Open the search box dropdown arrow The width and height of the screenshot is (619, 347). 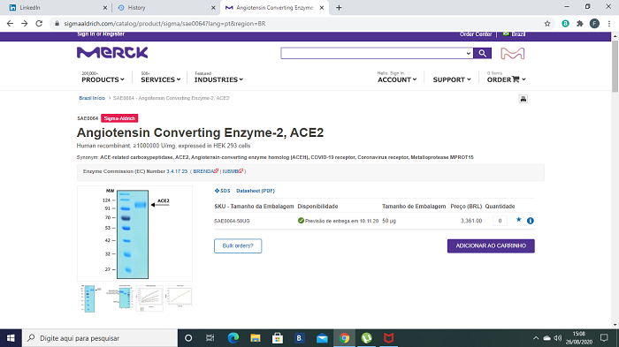coord(468,53)
